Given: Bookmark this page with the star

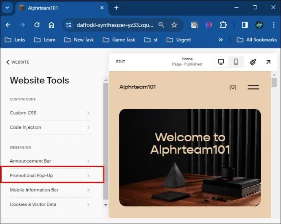Looking at the screenshot, I should click(174, 25).
